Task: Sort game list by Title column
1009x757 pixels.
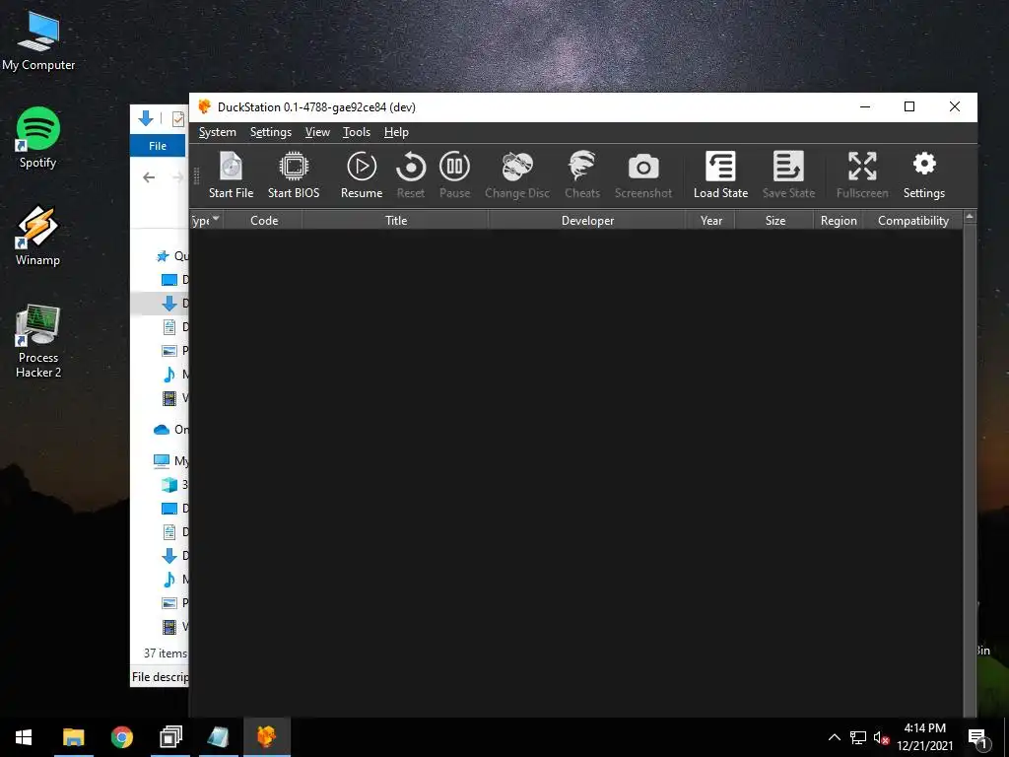Action: (396, 220)
